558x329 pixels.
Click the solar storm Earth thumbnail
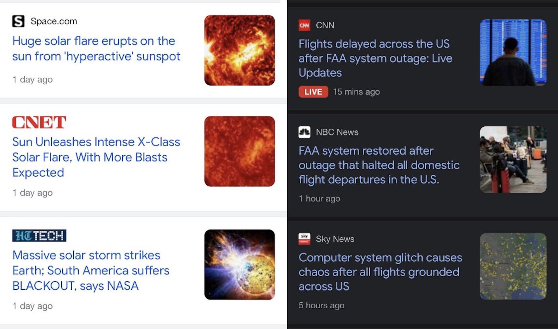coord(239,265)
